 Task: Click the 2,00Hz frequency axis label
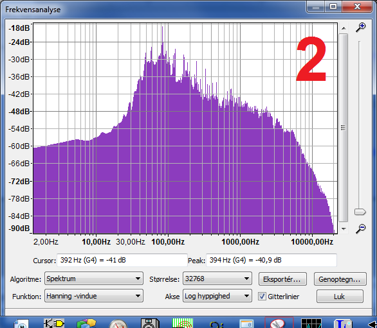click(46, 241)
